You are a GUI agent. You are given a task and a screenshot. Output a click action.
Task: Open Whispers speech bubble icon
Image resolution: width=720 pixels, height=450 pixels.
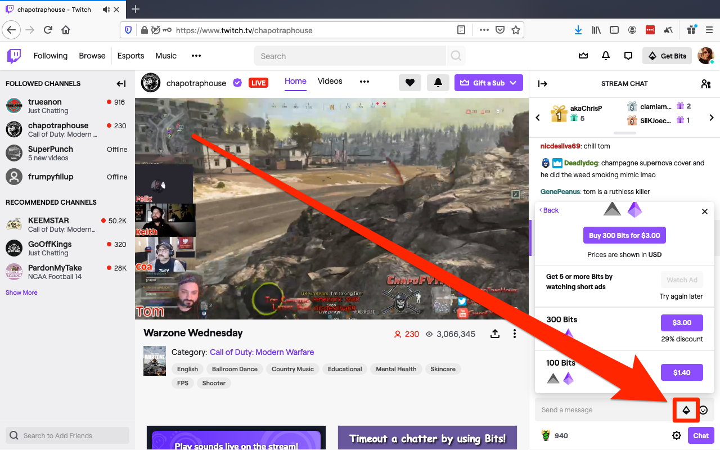click(628, 56)
